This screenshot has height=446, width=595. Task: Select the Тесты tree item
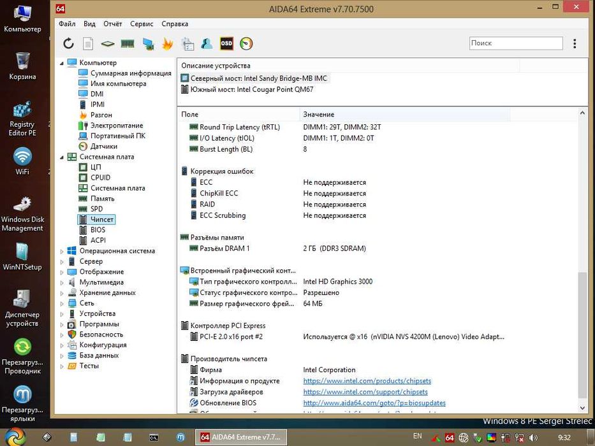83,366
